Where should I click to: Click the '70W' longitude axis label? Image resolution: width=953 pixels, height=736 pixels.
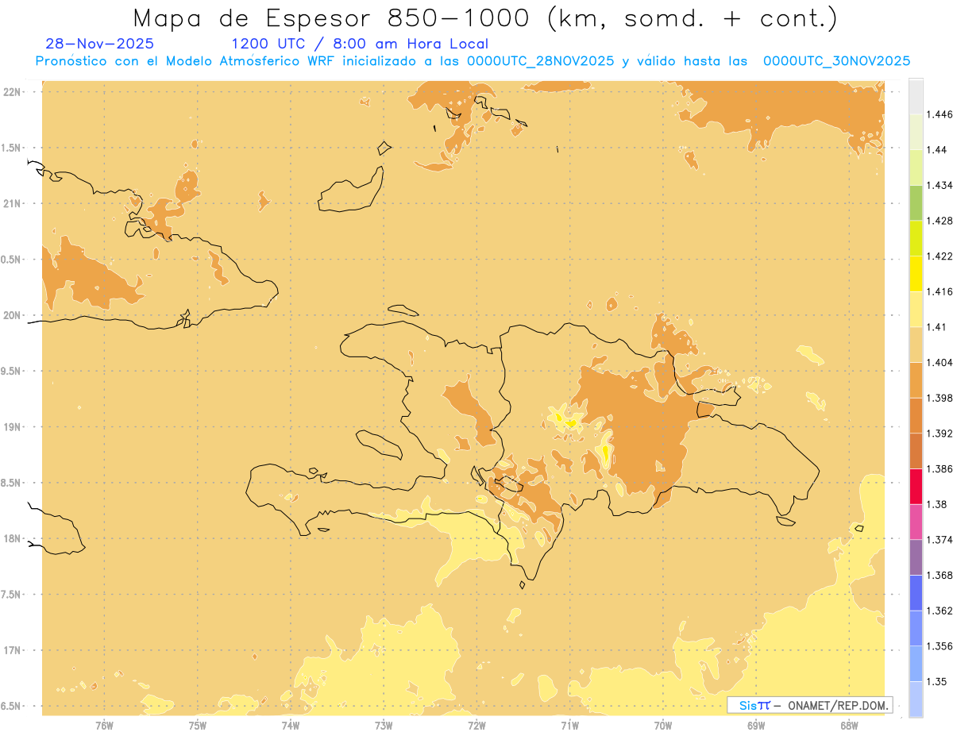tap(663, 725)
